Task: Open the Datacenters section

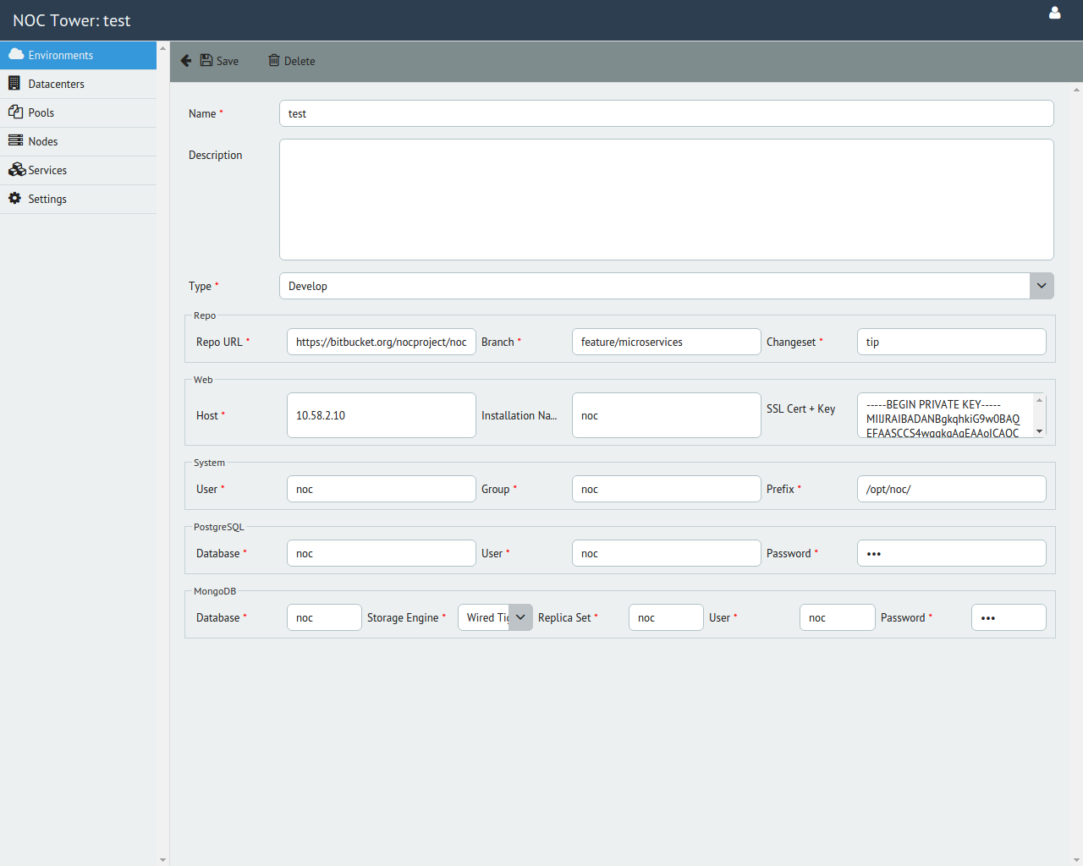Action: point(78,84)
